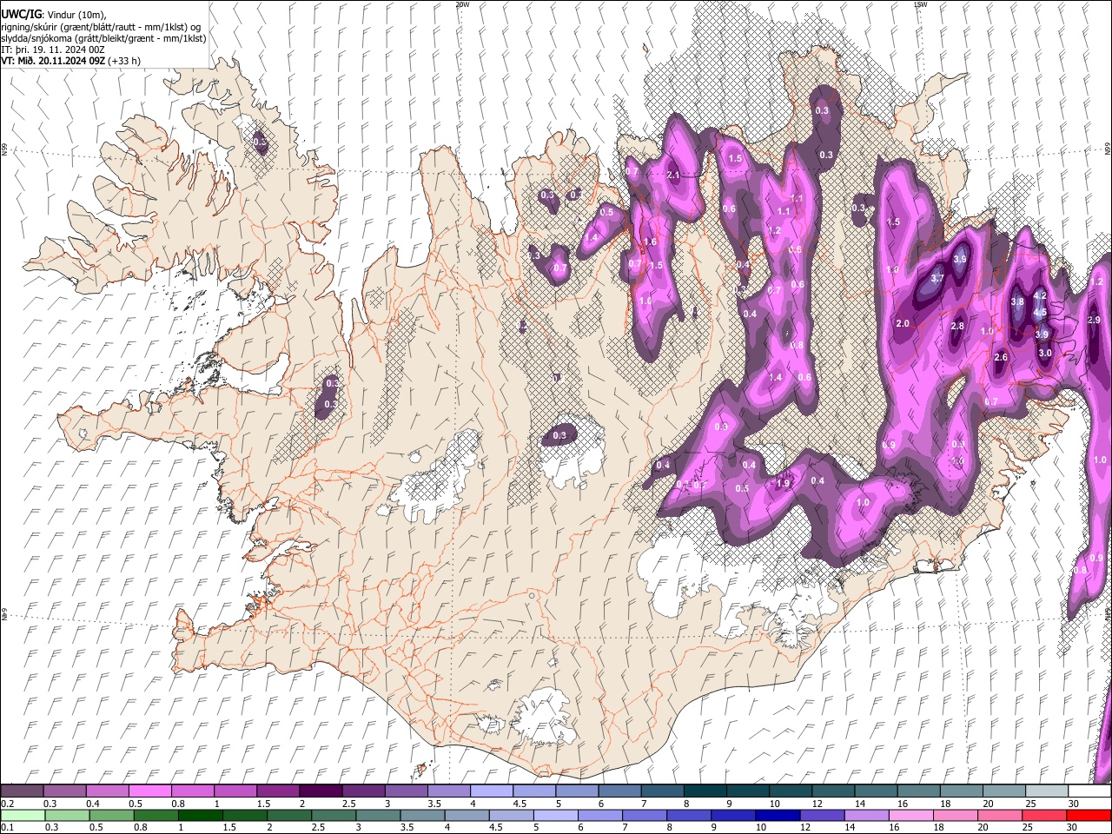1112x834 pixels.
Task: Click the 0.1 label on the rainfall scale
Action: click(x=8, y=827)
